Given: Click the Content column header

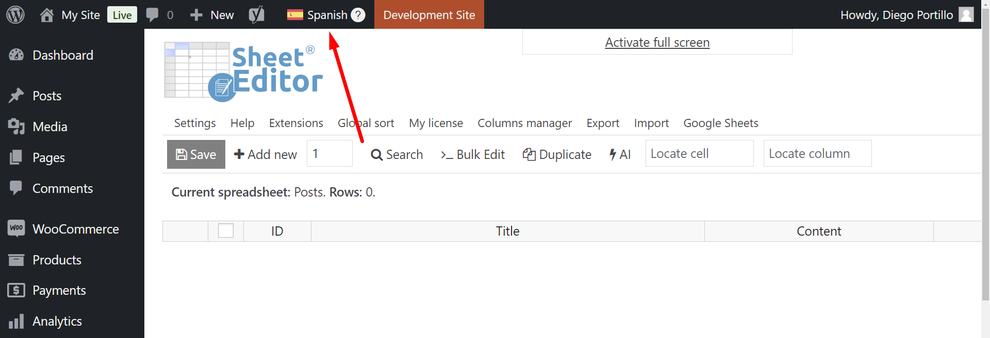Looking at the screenshot, I should pos(819,231).
